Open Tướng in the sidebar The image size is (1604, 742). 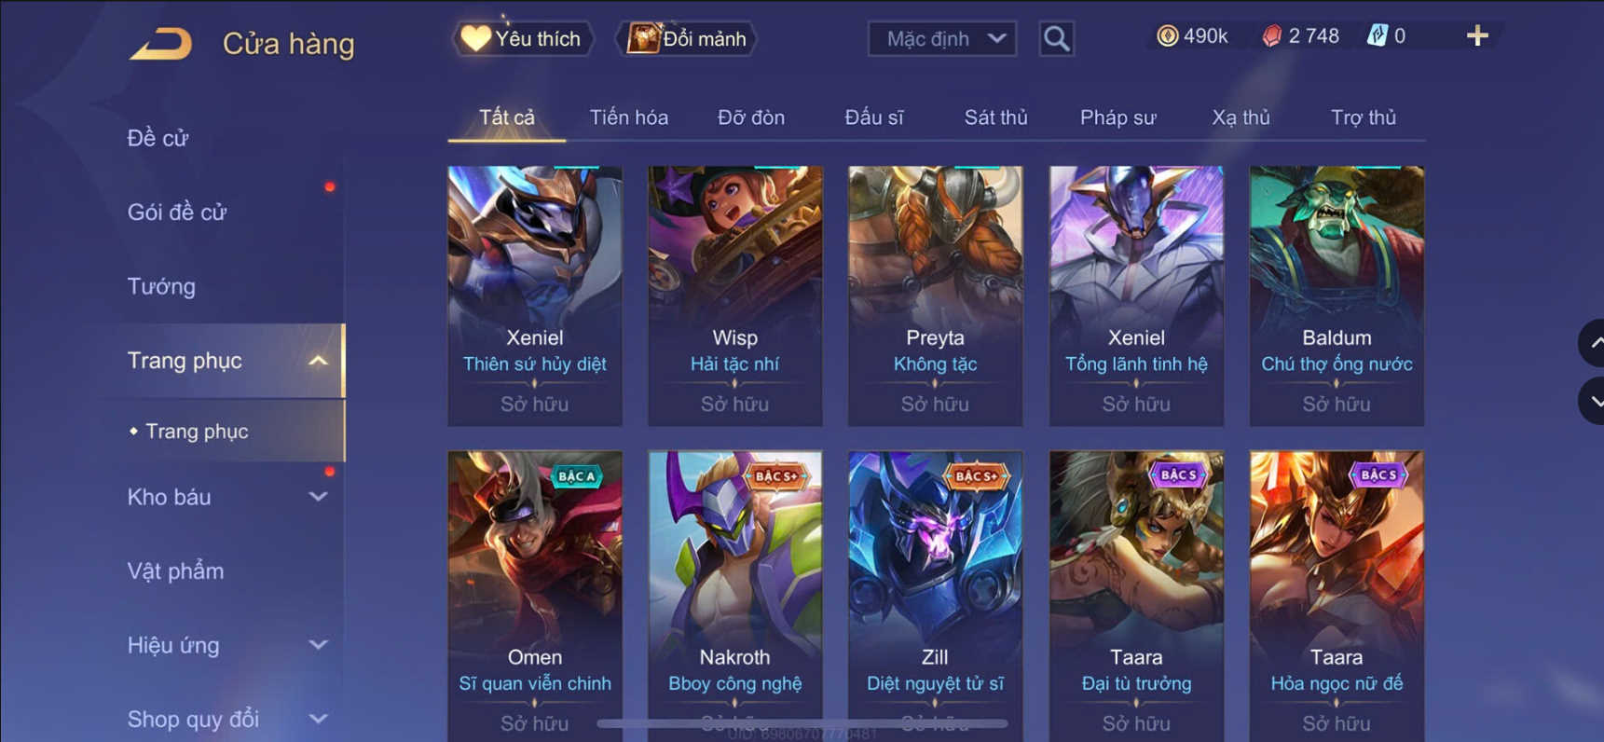coord(161,286)
